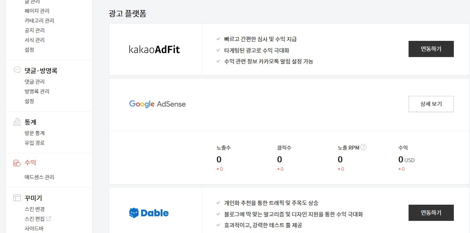The image size is (470, 233).
Task: Click 상세 보기 button for Google AdSense
Action: tap(431, 104)
